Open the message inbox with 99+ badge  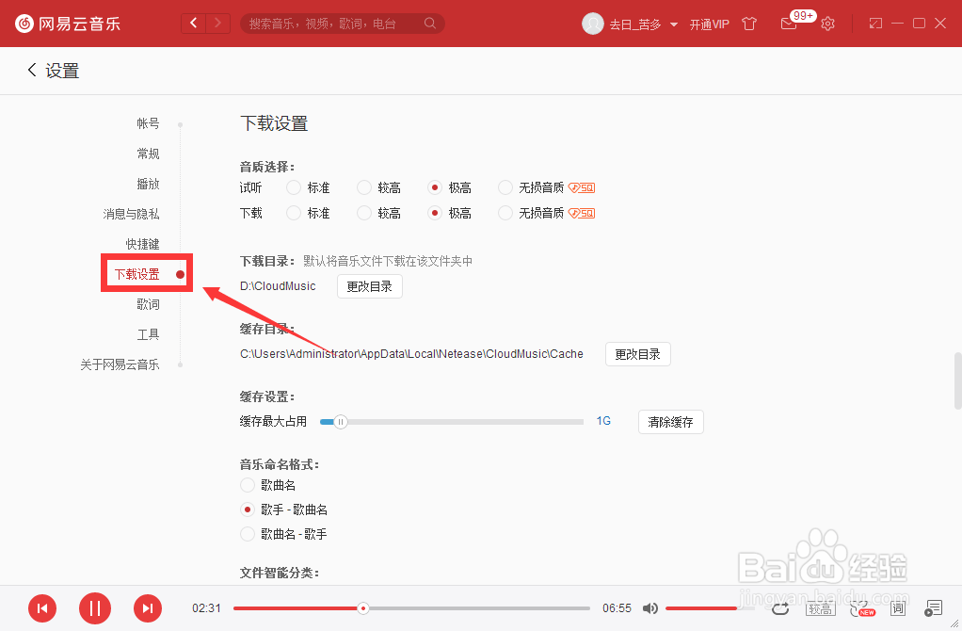click(x=789, y=23)
